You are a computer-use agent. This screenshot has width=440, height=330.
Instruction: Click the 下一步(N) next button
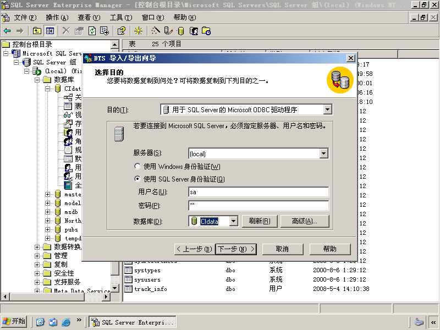point(236,249)
